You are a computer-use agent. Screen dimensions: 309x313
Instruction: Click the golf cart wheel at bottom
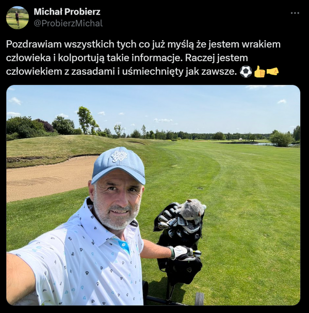point(199,299)
